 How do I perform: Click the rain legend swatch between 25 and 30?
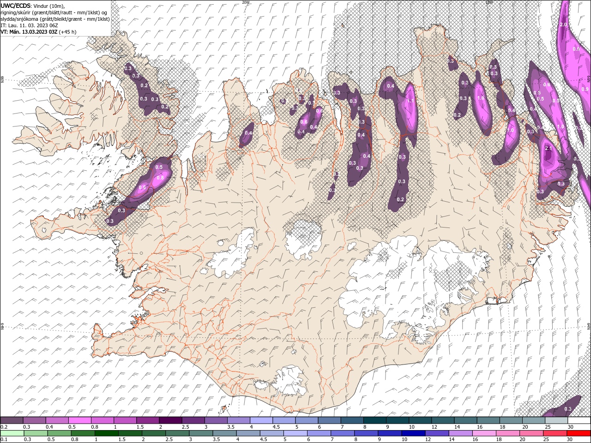click(x=555, y=433)
